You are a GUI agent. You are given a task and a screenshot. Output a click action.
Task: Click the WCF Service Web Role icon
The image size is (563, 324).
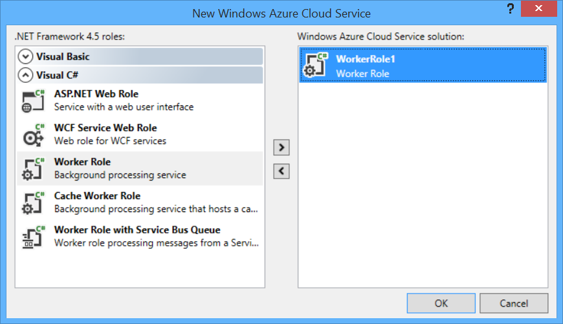[x=33, y=135]
